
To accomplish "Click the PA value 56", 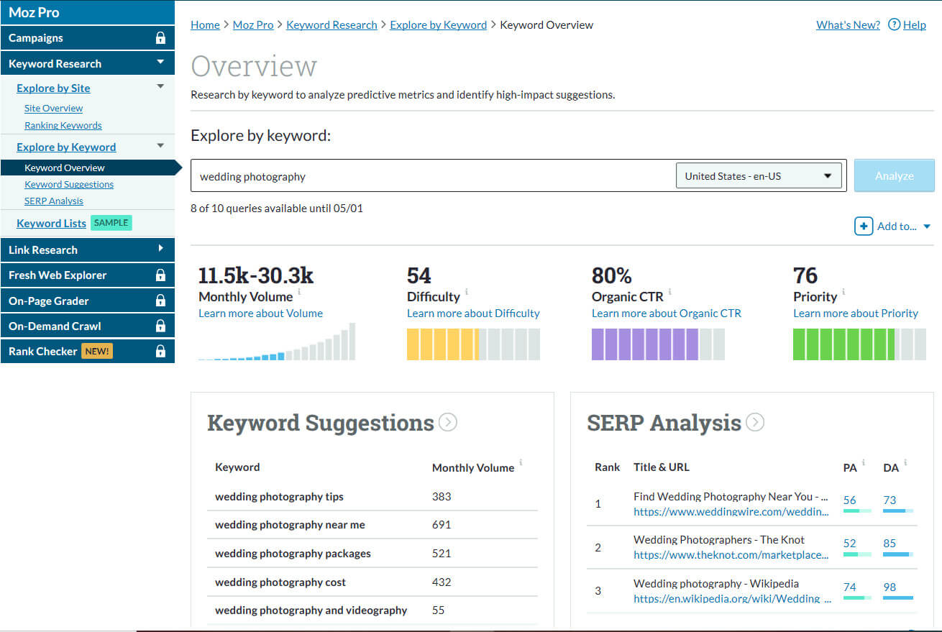I will [850, 500].
